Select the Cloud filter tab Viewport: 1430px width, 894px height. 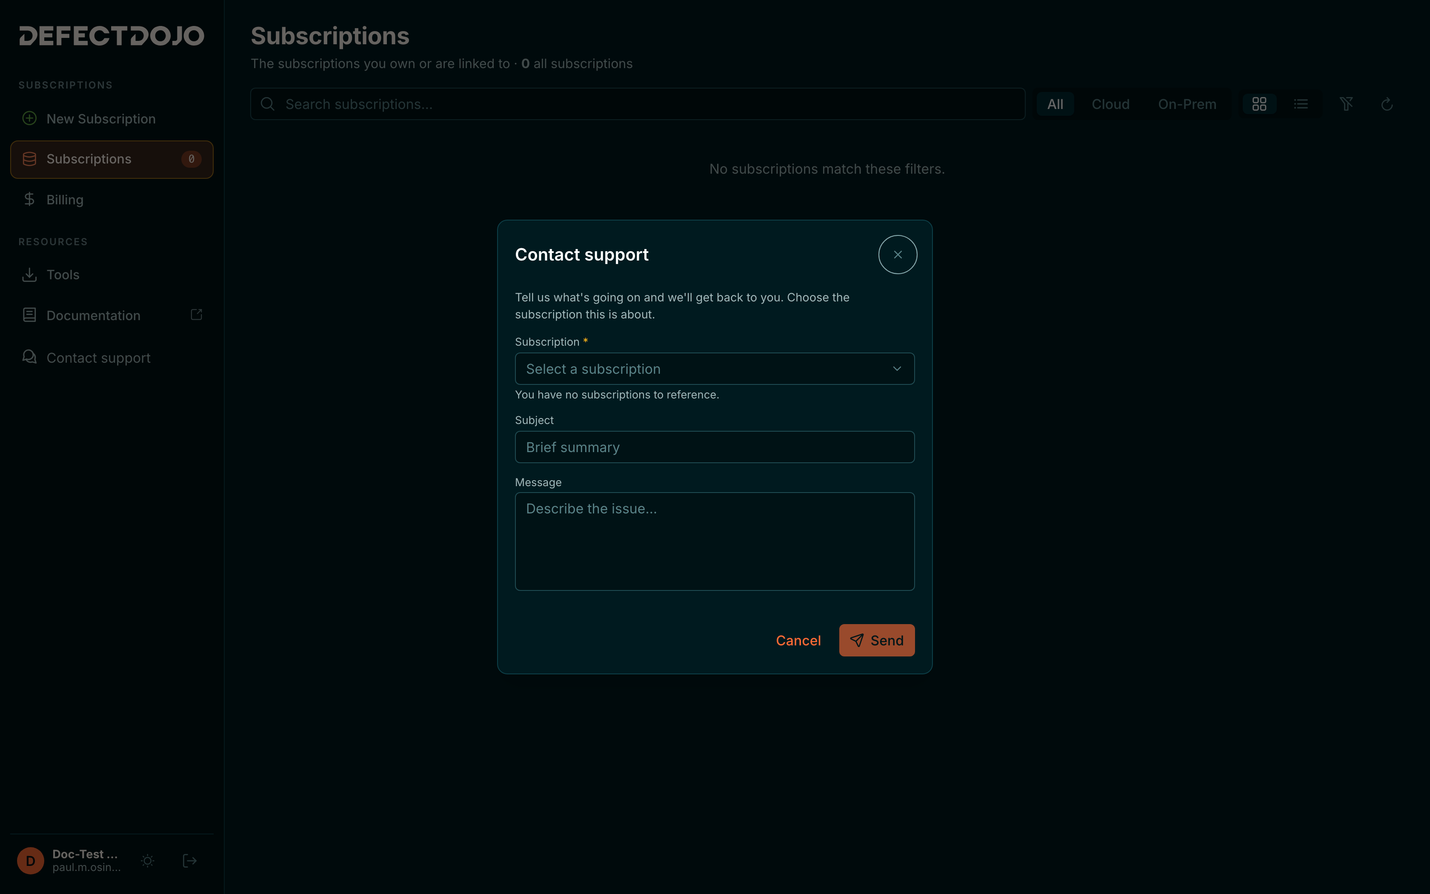click(1110, 104)
